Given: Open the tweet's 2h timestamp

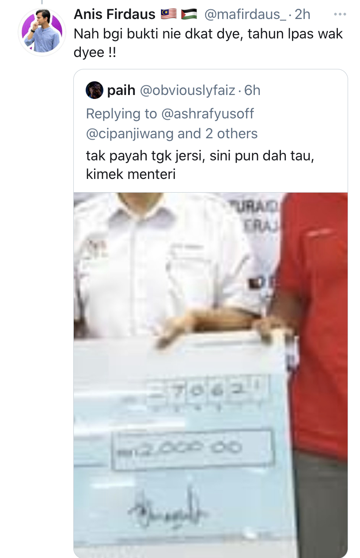Looking at the screenshot, I should [303, 15].
